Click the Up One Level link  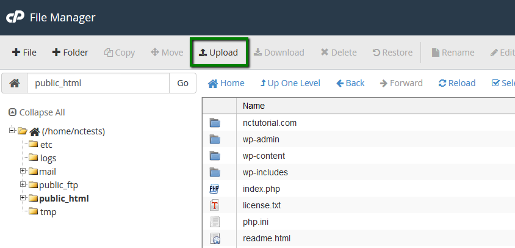(x=290, y=83)
